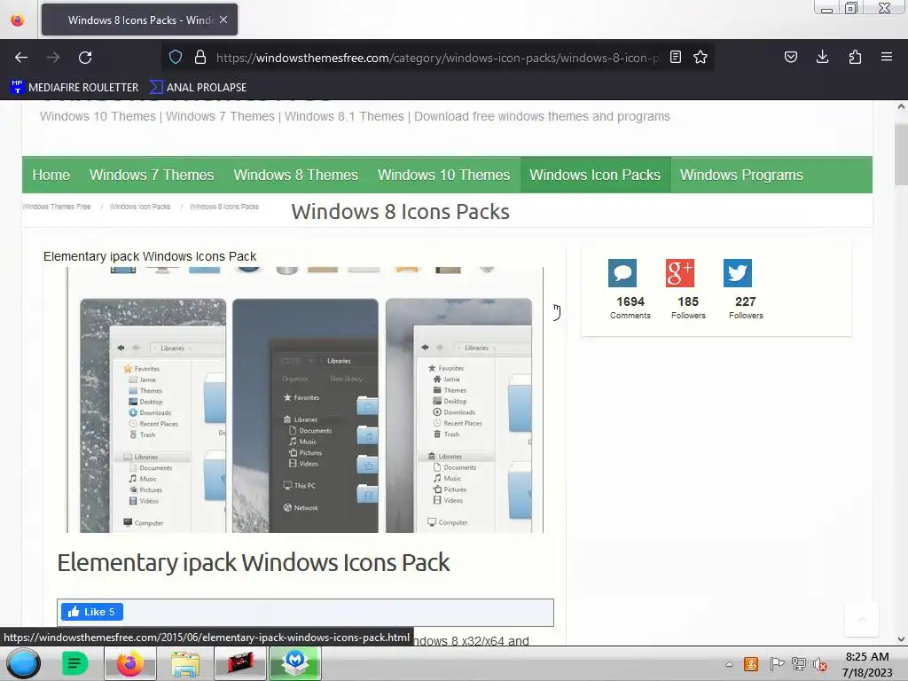
Task: Open the Windows 10 Themes menu
Action: point(443,175)
